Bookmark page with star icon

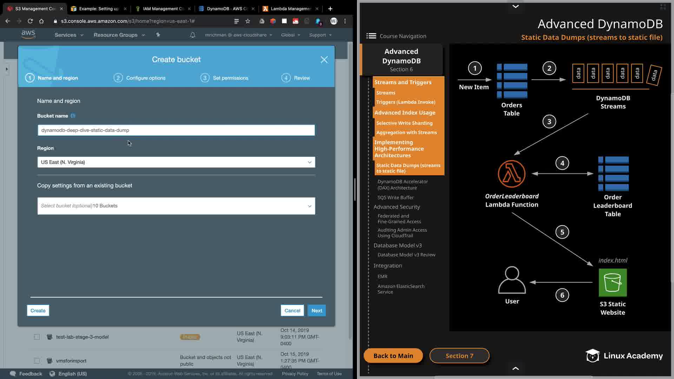pos(248,21)
